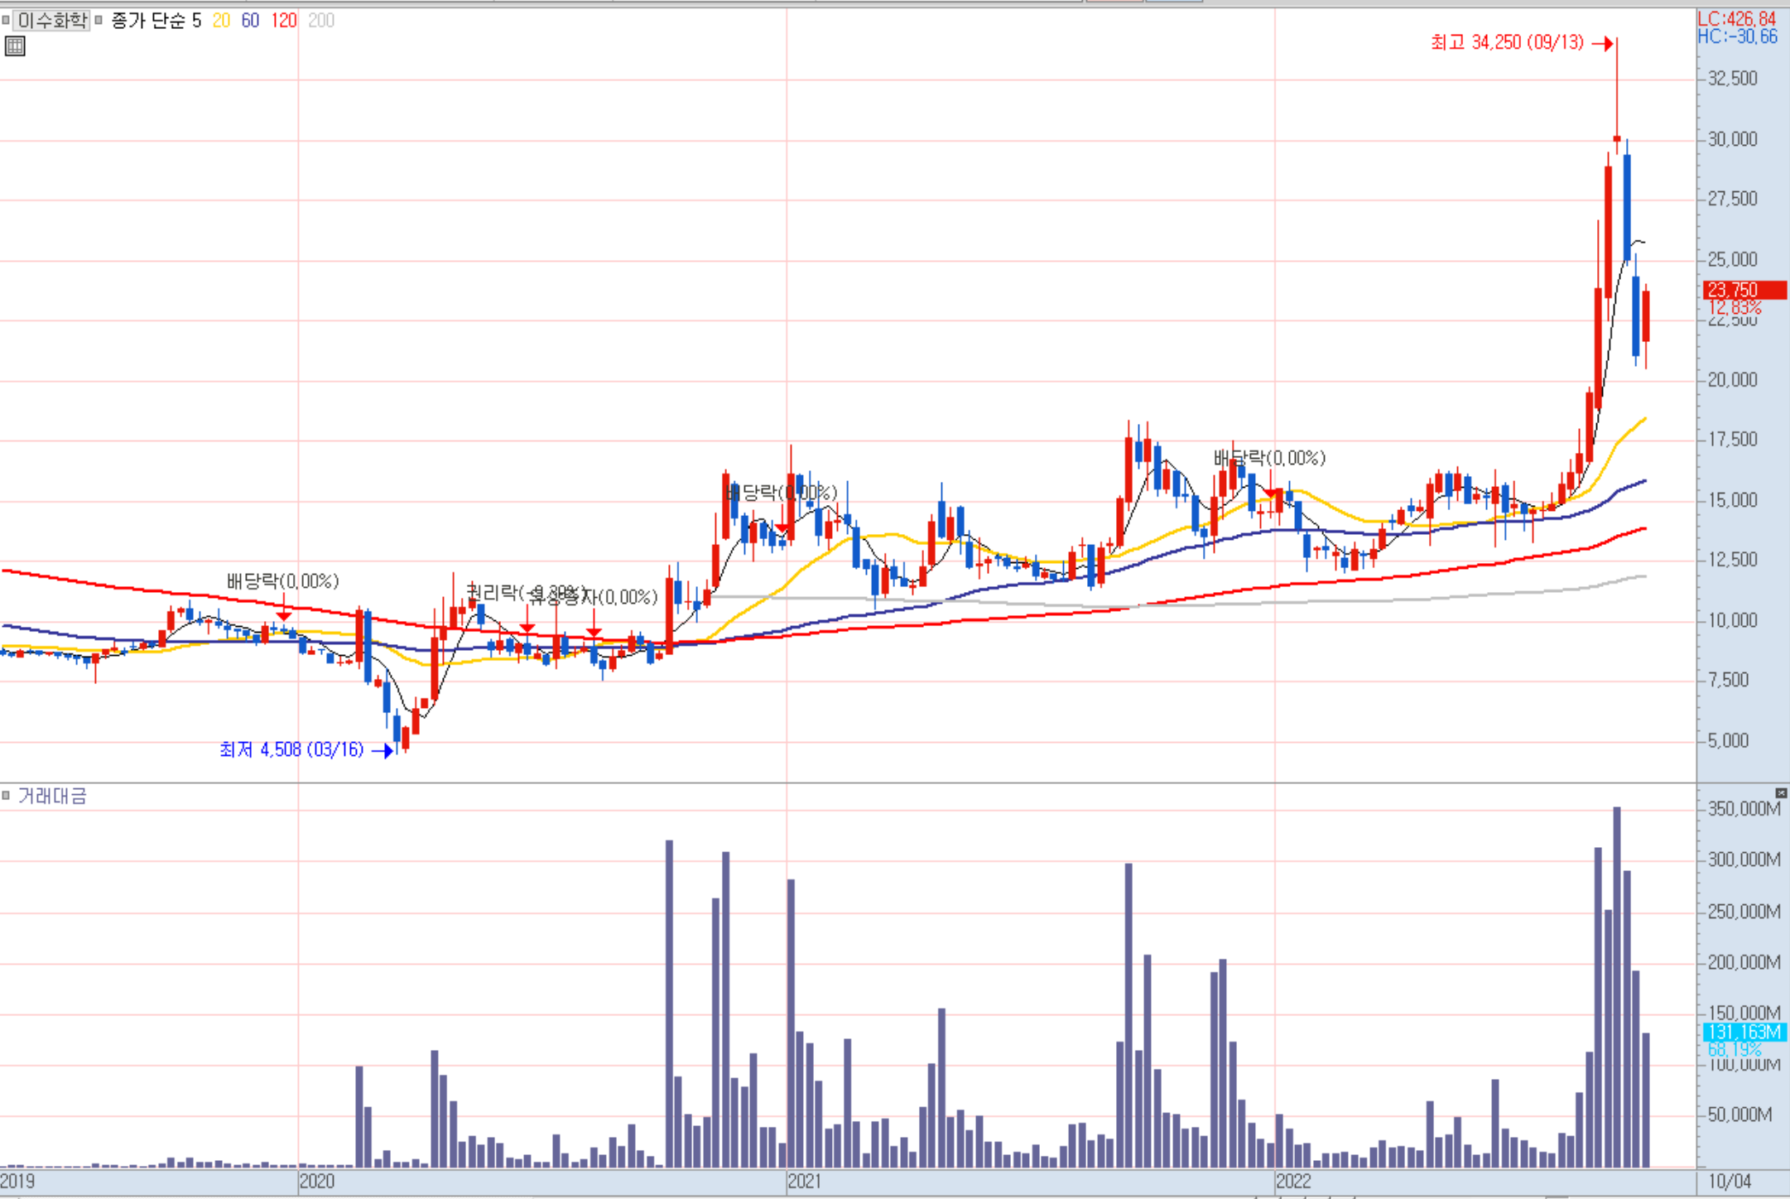Close the 거래대금 volume panel
Screen dimensions: 1790x1199
(1780, 793)
